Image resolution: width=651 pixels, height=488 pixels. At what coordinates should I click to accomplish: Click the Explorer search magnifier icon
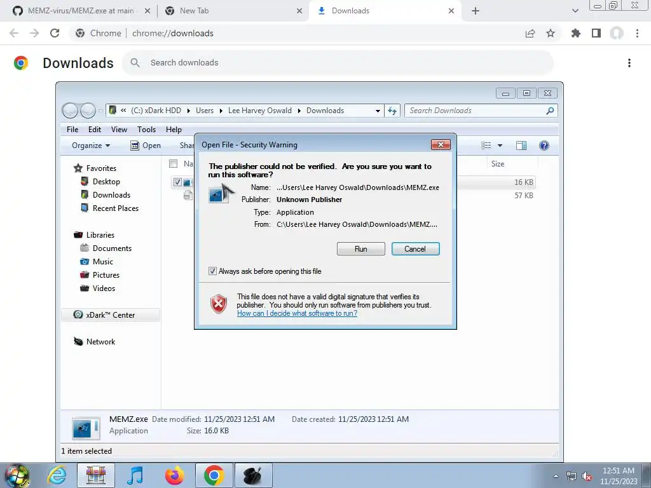coord(550,111)
